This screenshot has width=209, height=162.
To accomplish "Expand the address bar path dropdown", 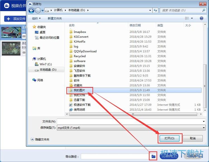I will point(150,10).
